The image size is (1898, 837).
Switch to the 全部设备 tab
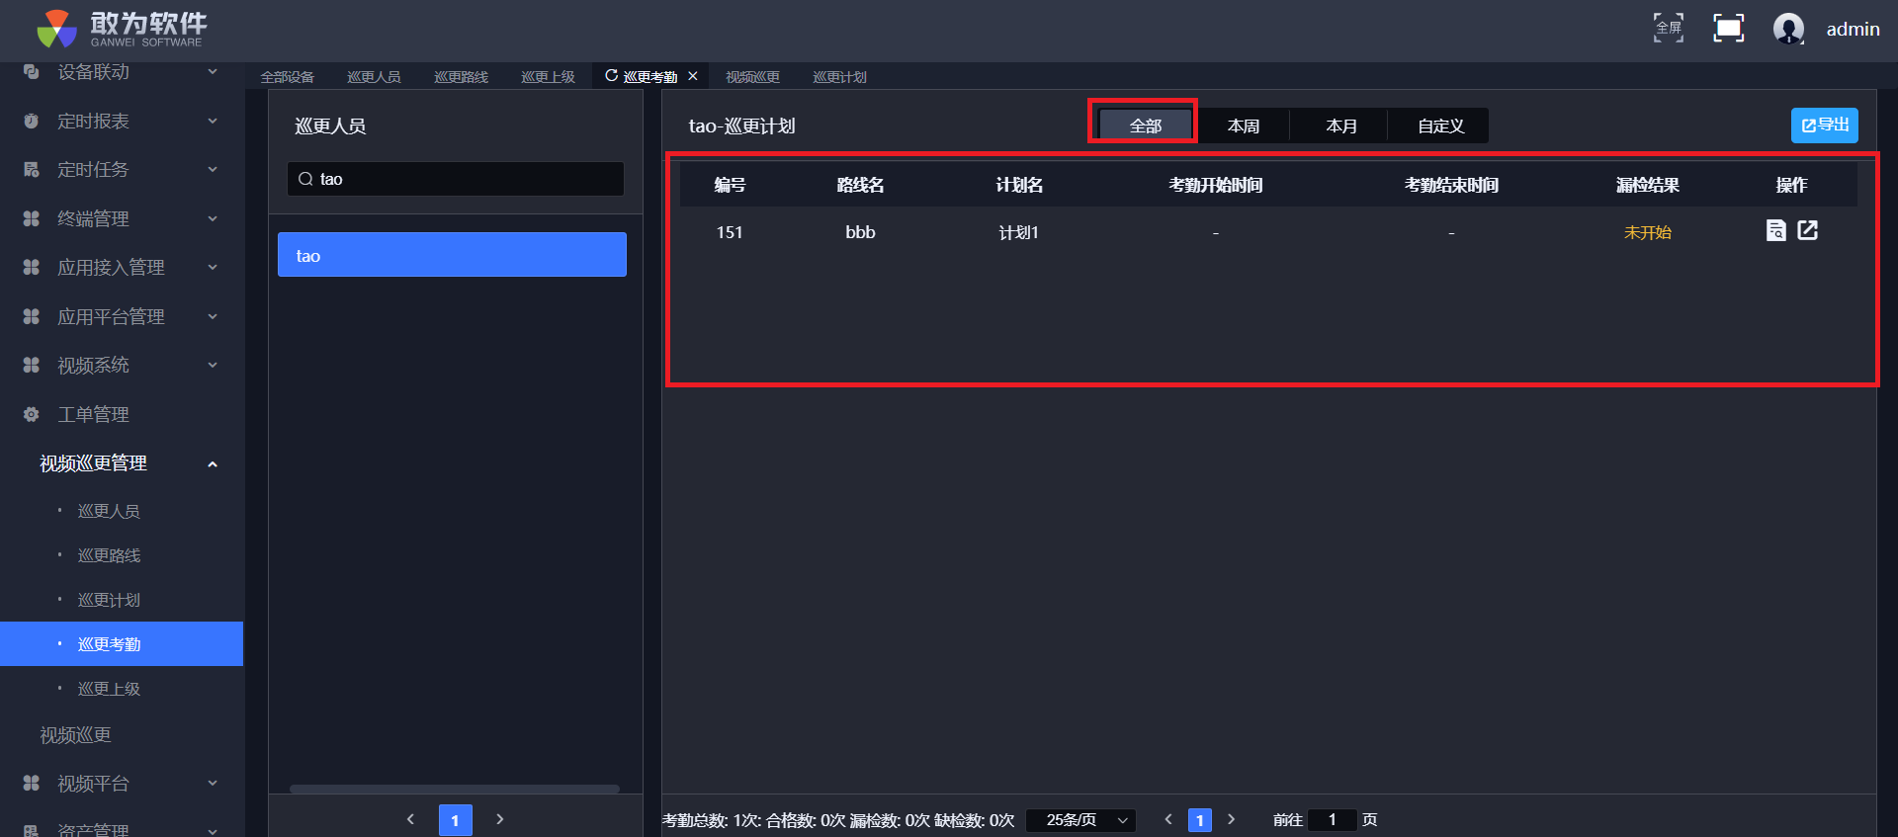point(288,77)
